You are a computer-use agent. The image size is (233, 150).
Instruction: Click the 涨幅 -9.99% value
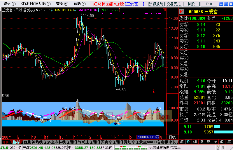[x=199, y=92]
